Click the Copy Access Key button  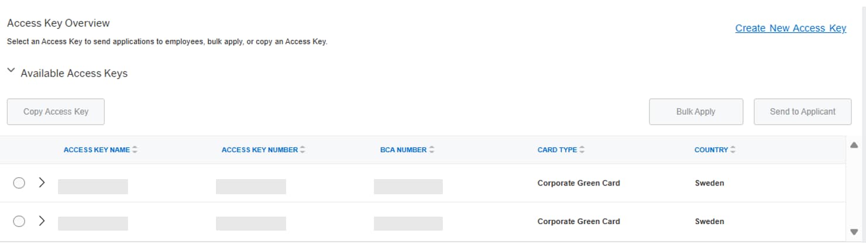pyautogui.click(x=56, y=112)
